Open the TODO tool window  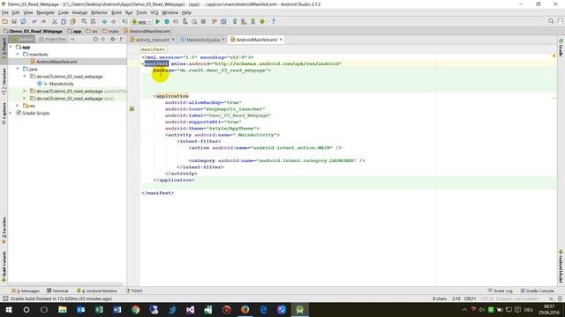coord(135,291)
